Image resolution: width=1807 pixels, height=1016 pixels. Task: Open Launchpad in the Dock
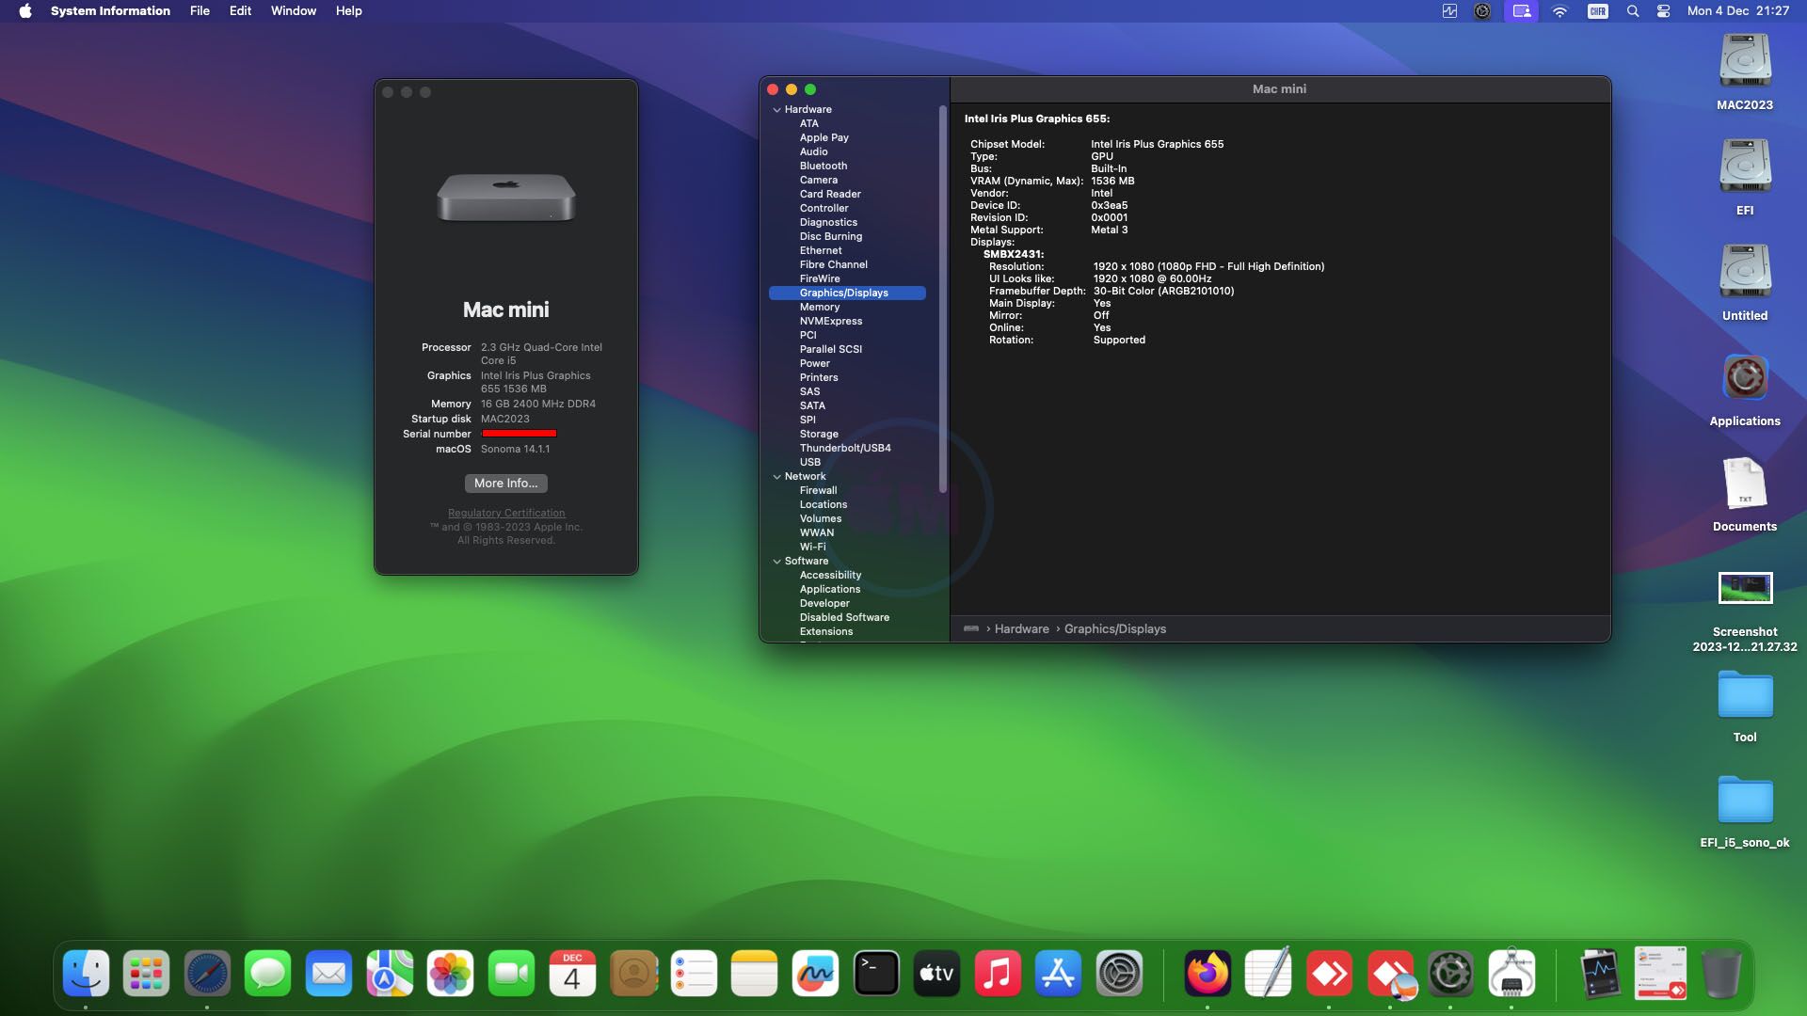coord(146,974)
